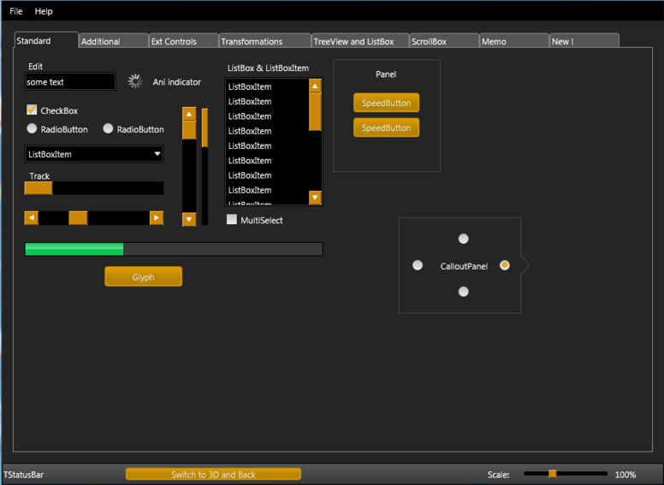Click the spinning Ani indicator icon
This screenshot has width=664, height=485.
(135, 81)
